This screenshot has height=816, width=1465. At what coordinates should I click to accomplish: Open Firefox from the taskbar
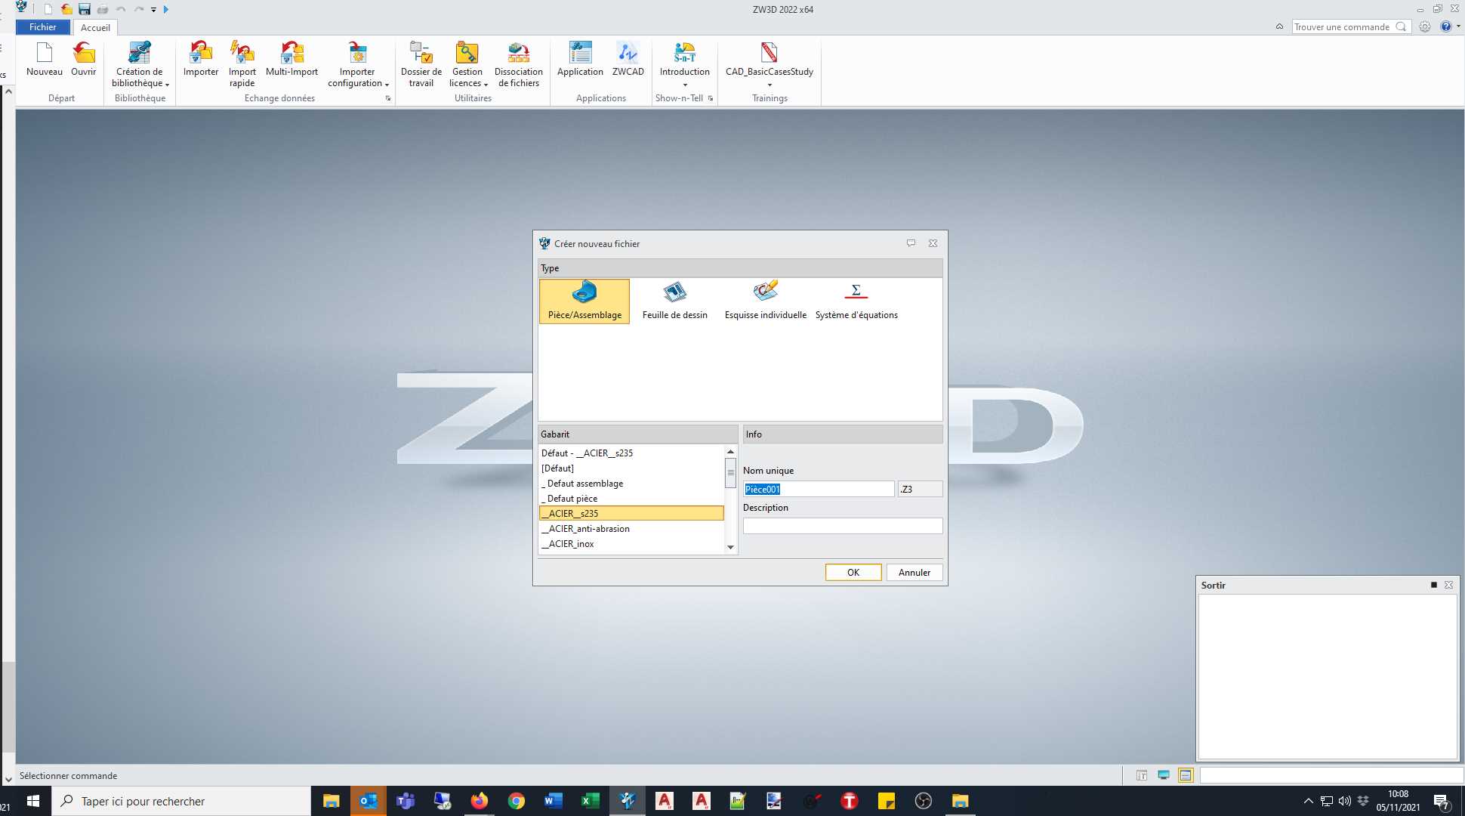coord(480,801)
